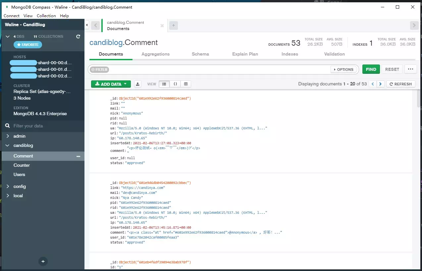Click the nick value "Anonymous"
The image size is (422, 271).
click(132, 113)
